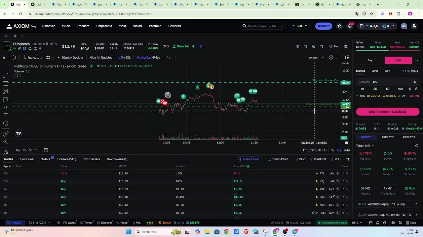The height and width of the screenshot is (237, 423).
Task: Open the candlestick chart type selector
Action: (x=14, y=58)
